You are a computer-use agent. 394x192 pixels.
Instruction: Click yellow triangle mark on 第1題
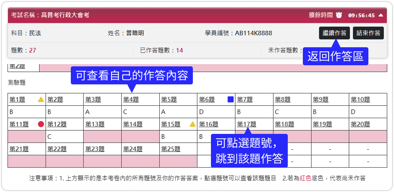41,99
